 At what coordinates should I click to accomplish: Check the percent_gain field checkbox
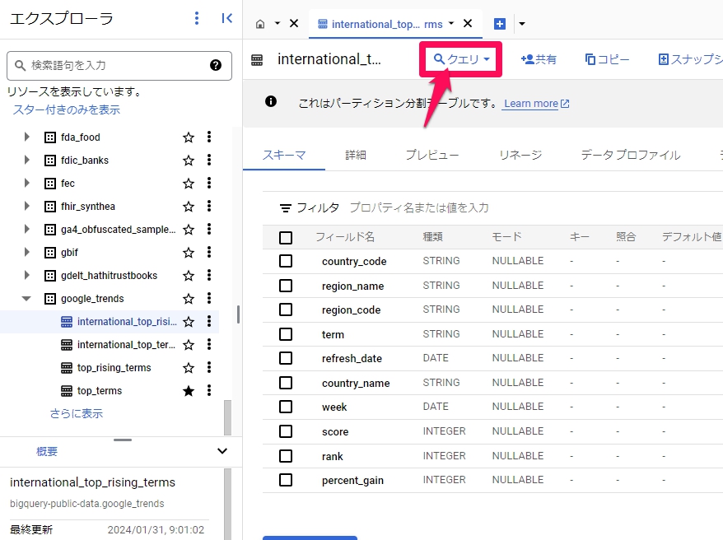coord(286,480)
